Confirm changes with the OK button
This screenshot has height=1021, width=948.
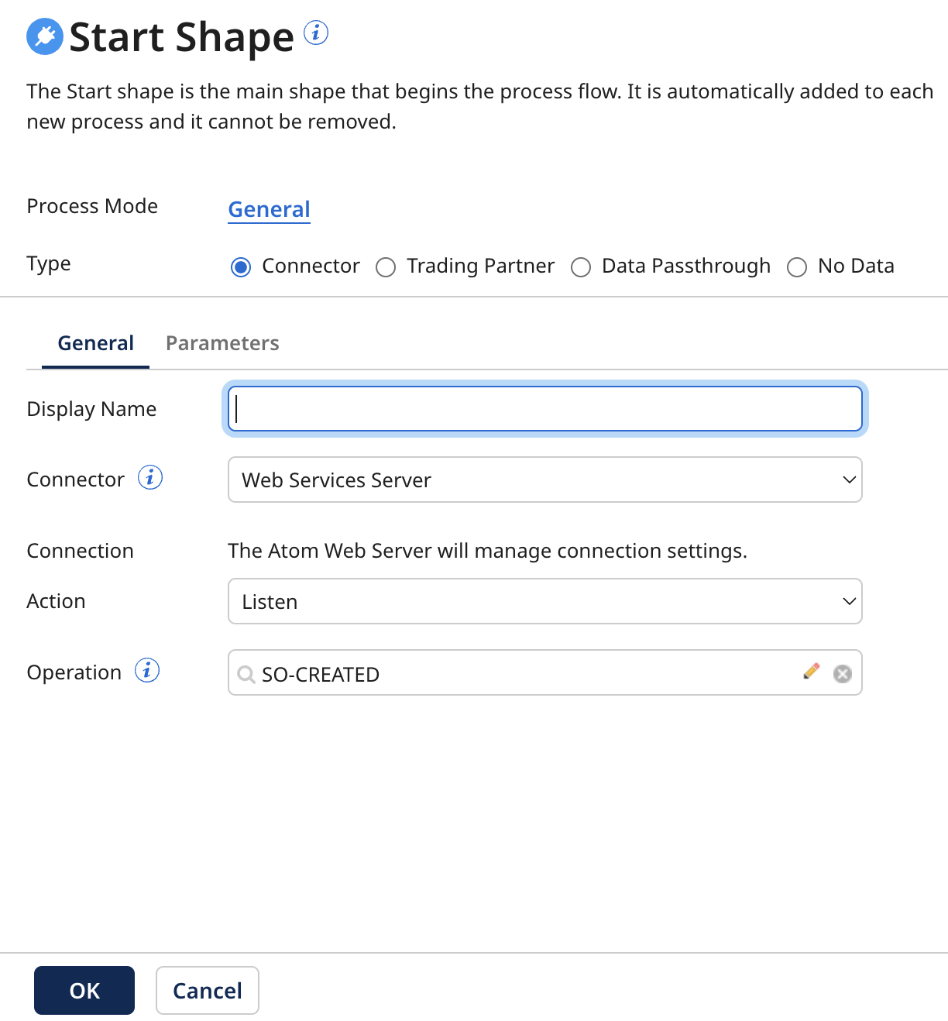tap(84, 990)
